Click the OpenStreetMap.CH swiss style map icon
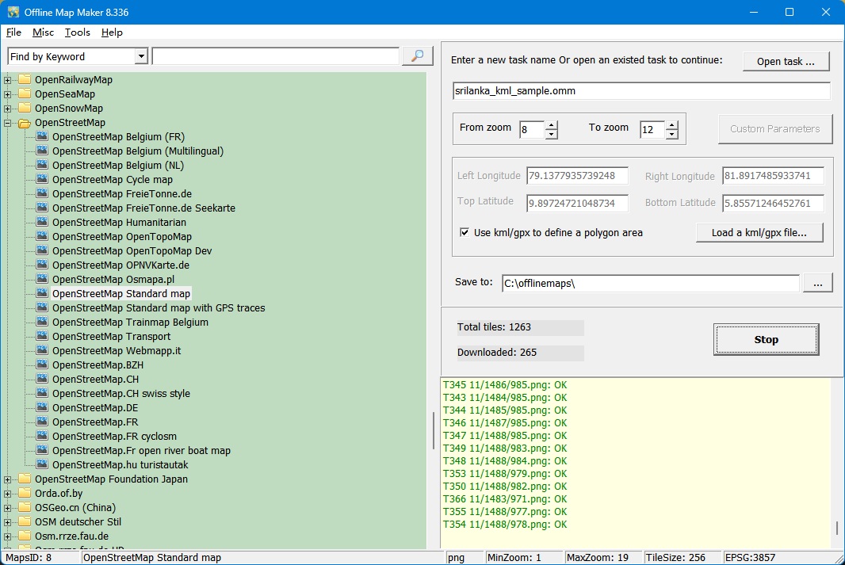The width and height of the screenshot is (845, 565). pos(42,394)
